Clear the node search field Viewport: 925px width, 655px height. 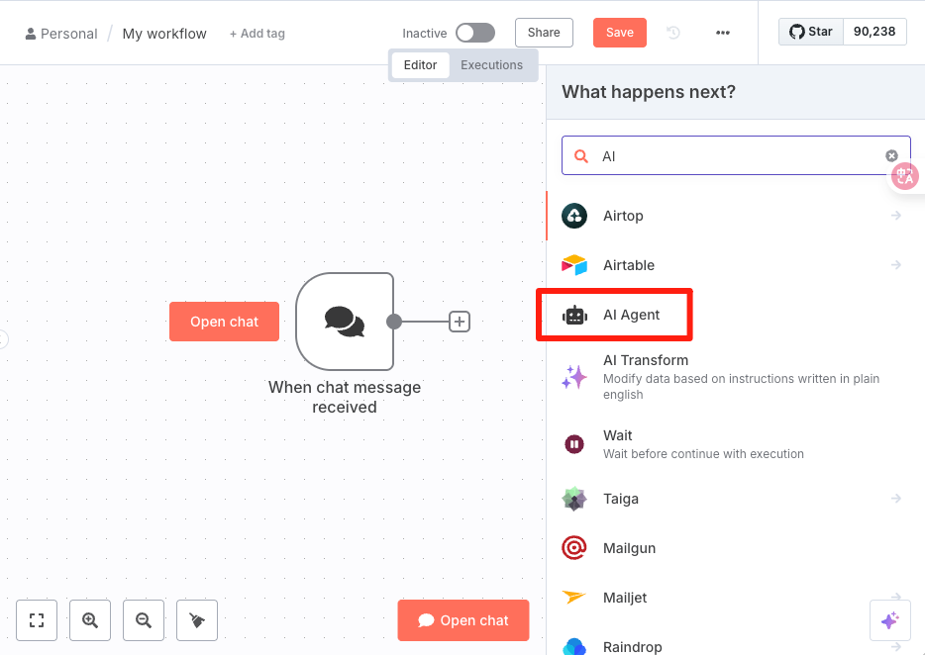(891, 155)
